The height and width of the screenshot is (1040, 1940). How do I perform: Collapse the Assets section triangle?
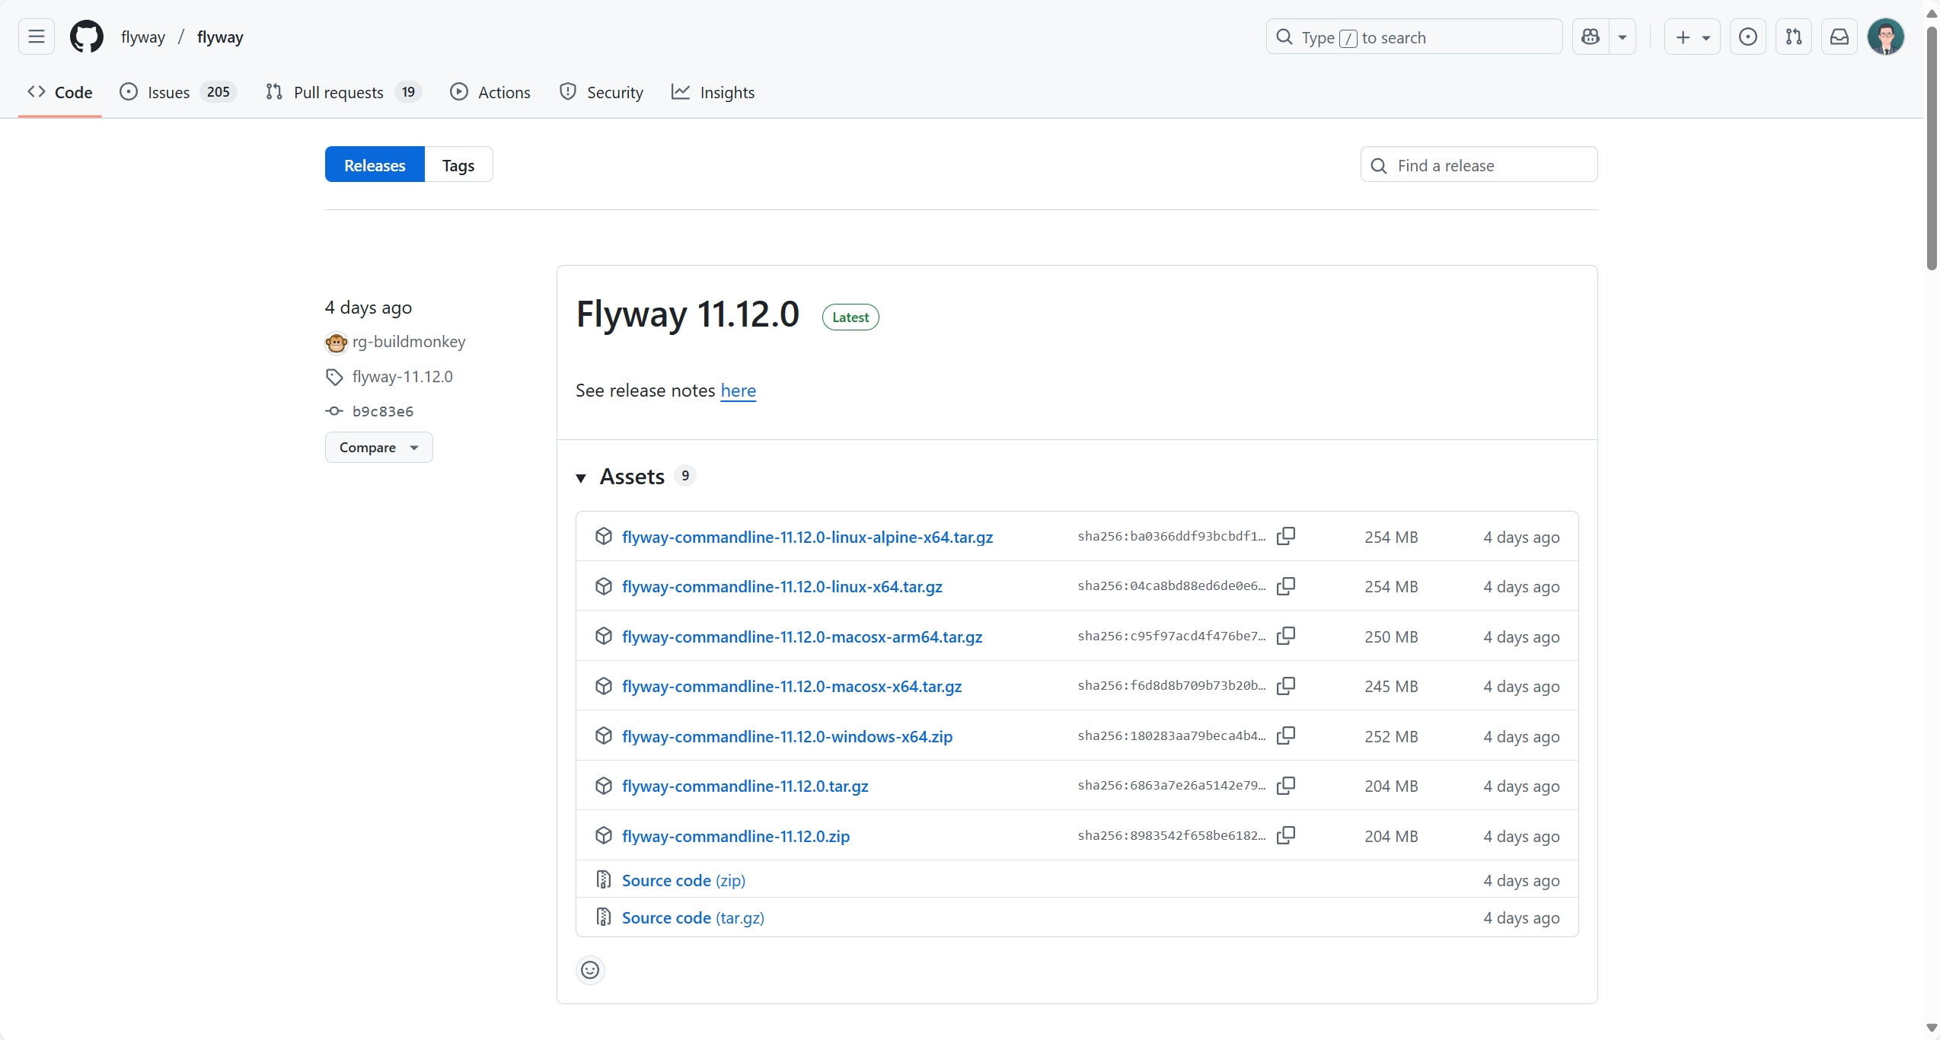(x=581, y=478)
